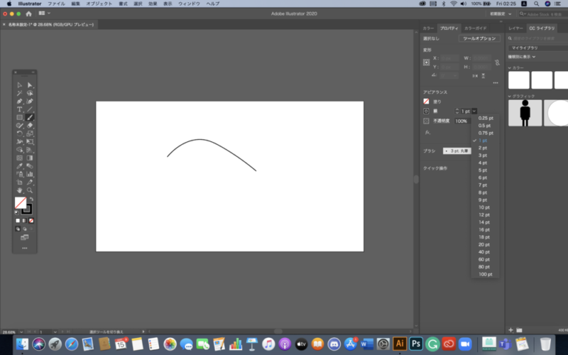Open the オブジェクト menu
Image resolution: width=568 pixels, height=355 pixels.
99,4
